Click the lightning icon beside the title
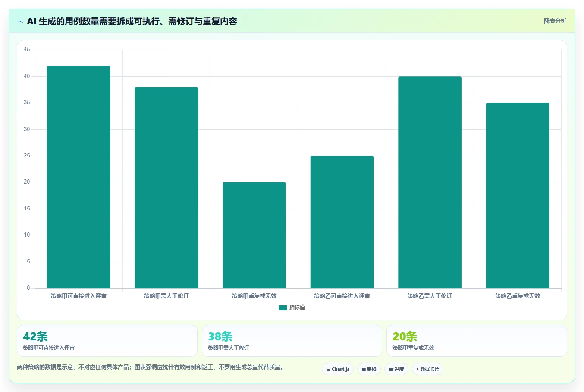 [20, 22]
